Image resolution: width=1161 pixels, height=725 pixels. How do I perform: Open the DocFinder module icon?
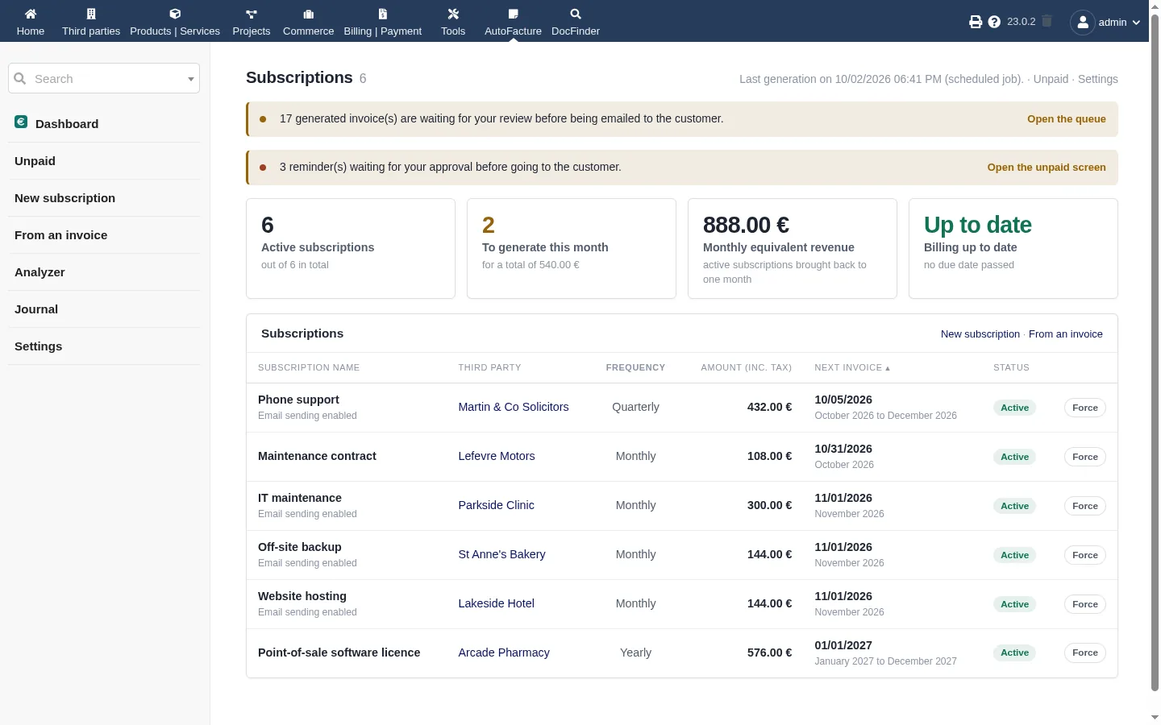click(x=576, y=14)
